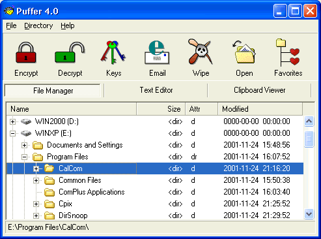Screen dimensions: 321x239
Task: Switch to the Clipboard Viewer tab
Action: [x=259, y=90]
